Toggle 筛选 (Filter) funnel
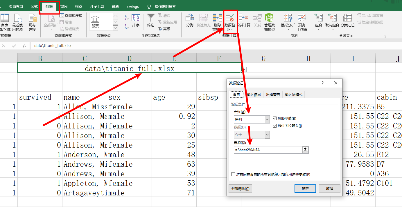The image size is (402, 207). (151, 20)
